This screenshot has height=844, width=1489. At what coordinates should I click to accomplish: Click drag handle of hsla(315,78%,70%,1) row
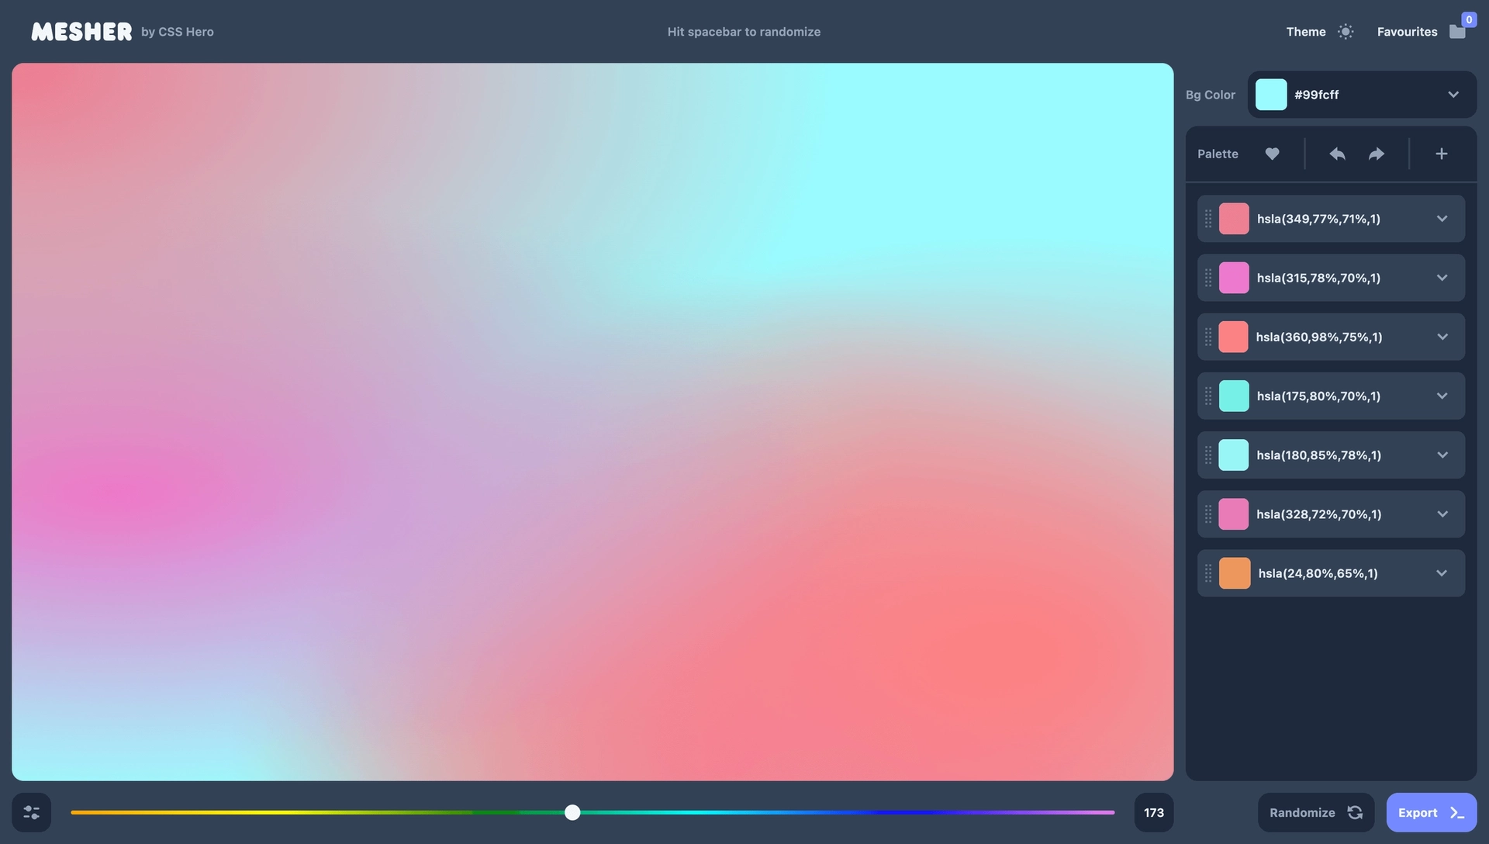click(1208, 278)
